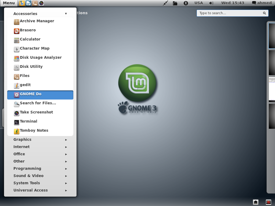Select the first workspace thumbnail
The width and height of the screenshot is (275, 206).
point(272,36)
